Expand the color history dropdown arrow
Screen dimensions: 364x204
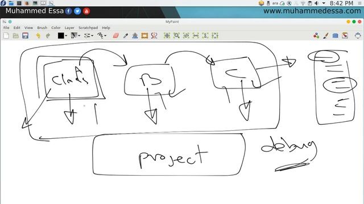[66, 36]
